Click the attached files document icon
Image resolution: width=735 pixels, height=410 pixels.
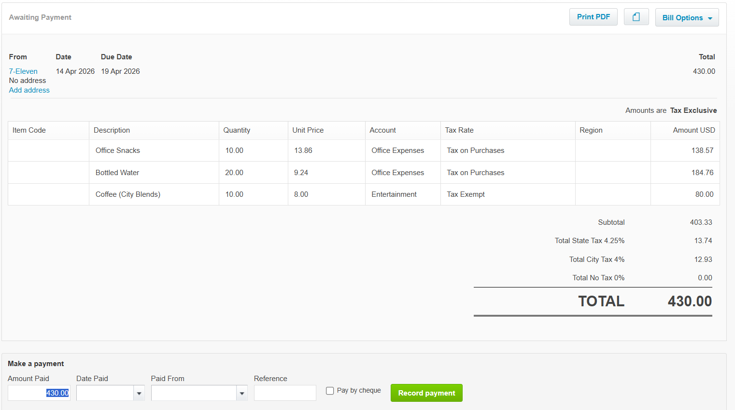click(x=636, y=17)
